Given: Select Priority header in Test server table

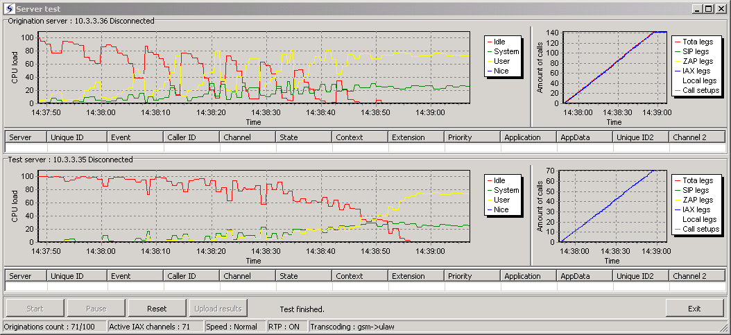Looking at the screenshot, I should point(473,276).
